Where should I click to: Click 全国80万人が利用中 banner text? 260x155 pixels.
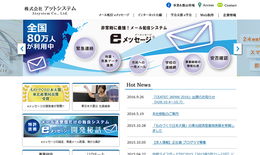pos(41,36)
